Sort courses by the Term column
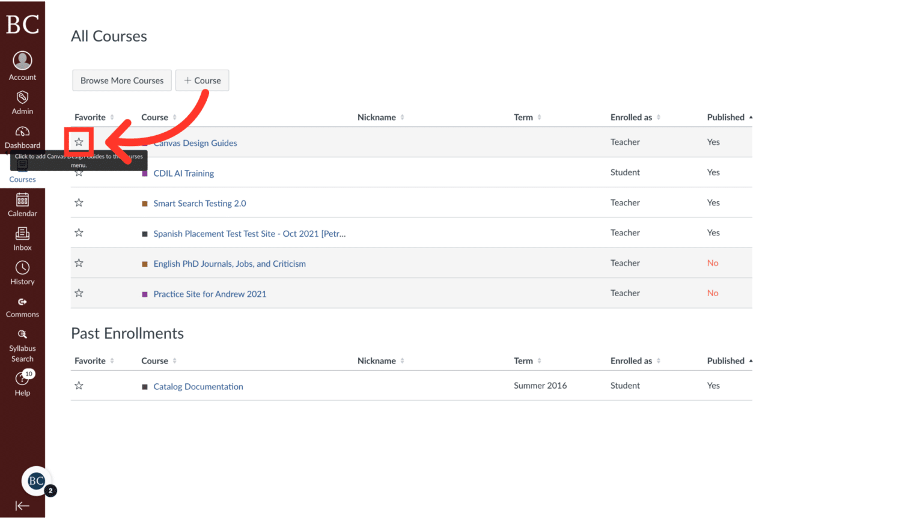 pyautogui.click(x=523, y=117)
